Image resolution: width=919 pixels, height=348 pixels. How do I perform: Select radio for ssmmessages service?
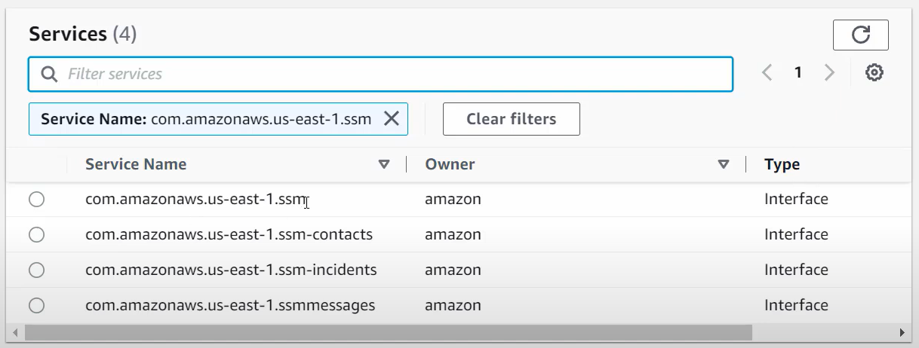pos(36,305)
